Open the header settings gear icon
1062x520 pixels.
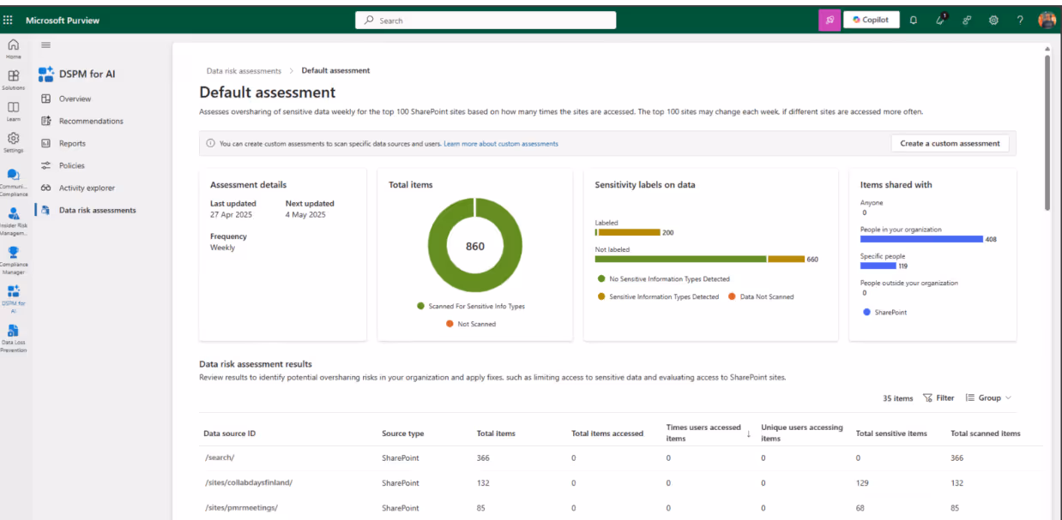coord(994,21)
